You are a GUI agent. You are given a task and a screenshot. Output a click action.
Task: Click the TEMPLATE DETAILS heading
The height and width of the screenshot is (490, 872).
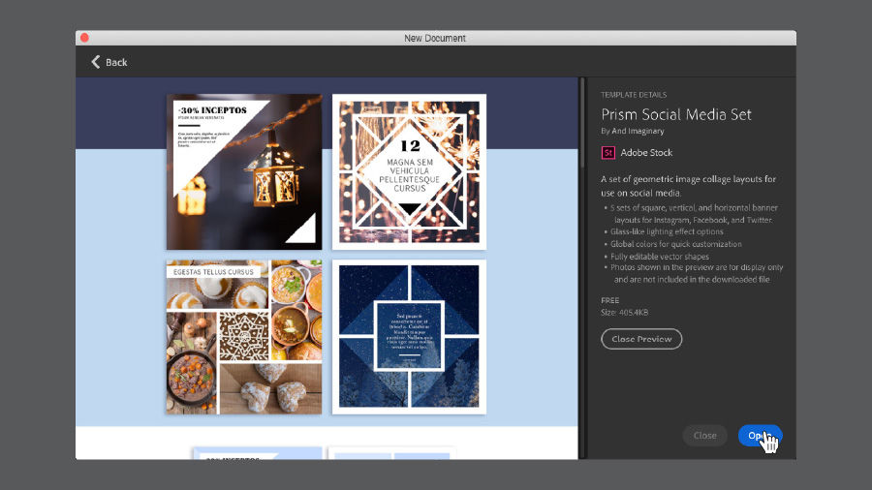[x=634, y=95]
